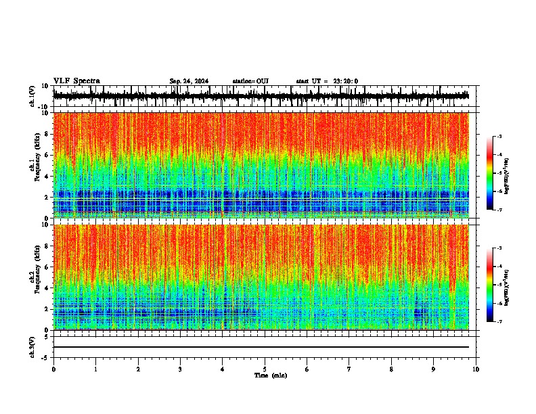Click time axis tick label "4"
This screenshot has height=414, width=536.
point(223,369)
